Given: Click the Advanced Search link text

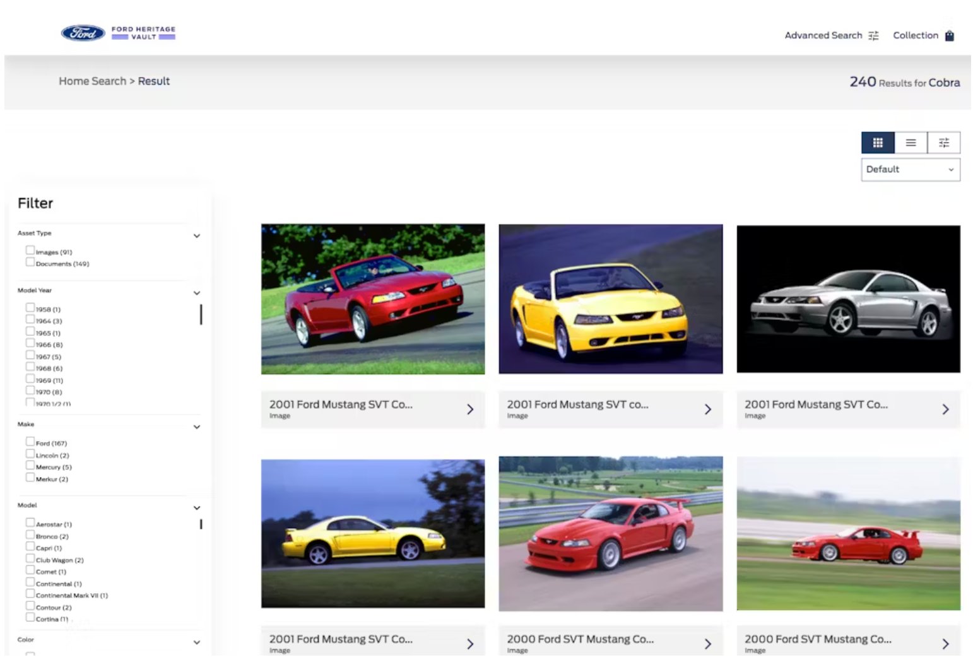Looking at the screenshot, I should coord(823,36).
